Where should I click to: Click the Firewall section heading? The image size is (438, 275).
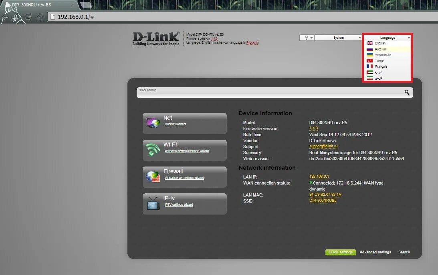pyautogui.click(x=173, y=171)
